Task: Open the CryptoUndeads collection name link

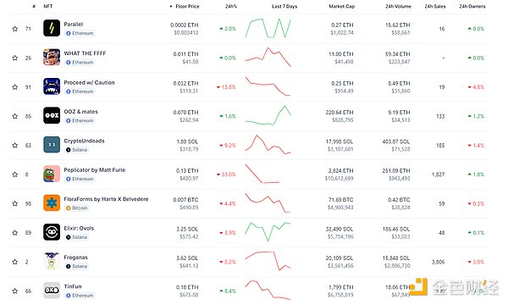Action: click(84, 141)
